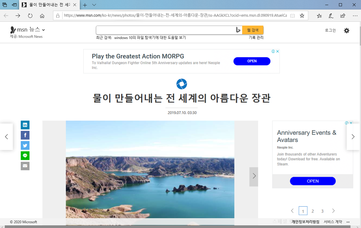The width and height of the screenshot is (361, 228).
Task: Click the 2019.07.10. 03:30 date text
Action: point(182,113)
